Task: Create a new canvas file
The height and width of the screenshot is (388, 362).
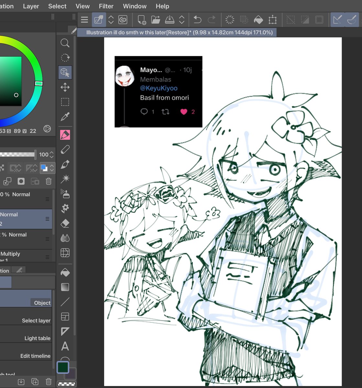Action: coord(142,20)
